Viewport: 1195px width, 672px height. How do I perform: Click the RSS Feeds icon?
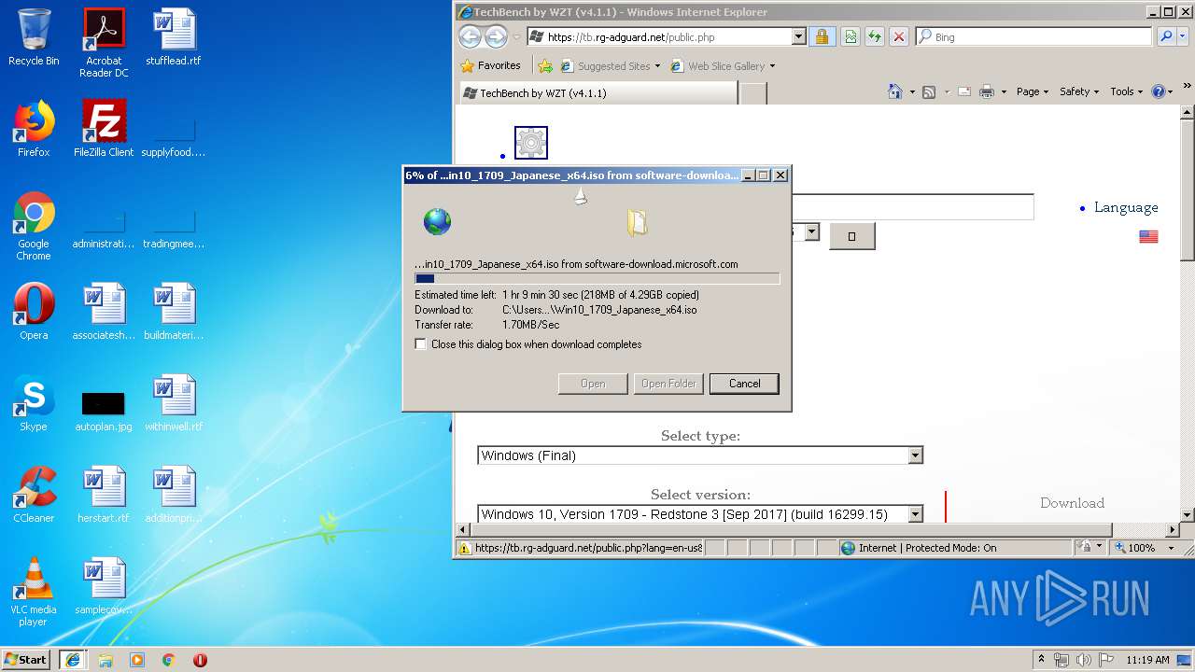pos(929,91)
